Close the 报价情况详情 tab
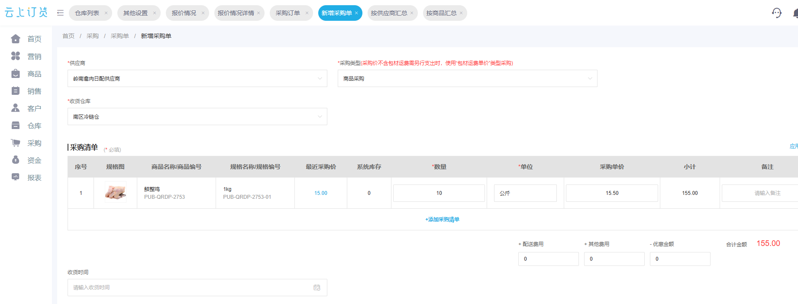The width and height of the screenshot is (798, 304). 258,13
